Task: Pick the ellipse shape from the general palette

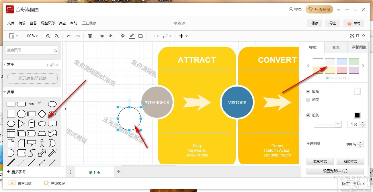Action: point(52,104)
